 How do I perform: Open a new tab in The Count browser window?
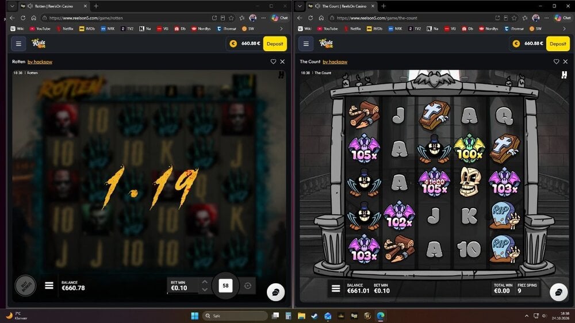pyautogui.click(x=384, y=6)
